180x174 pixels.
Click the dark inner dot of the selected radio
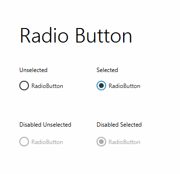[x=101, y=86]
